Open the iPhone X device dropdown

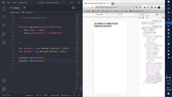(99, 14)
